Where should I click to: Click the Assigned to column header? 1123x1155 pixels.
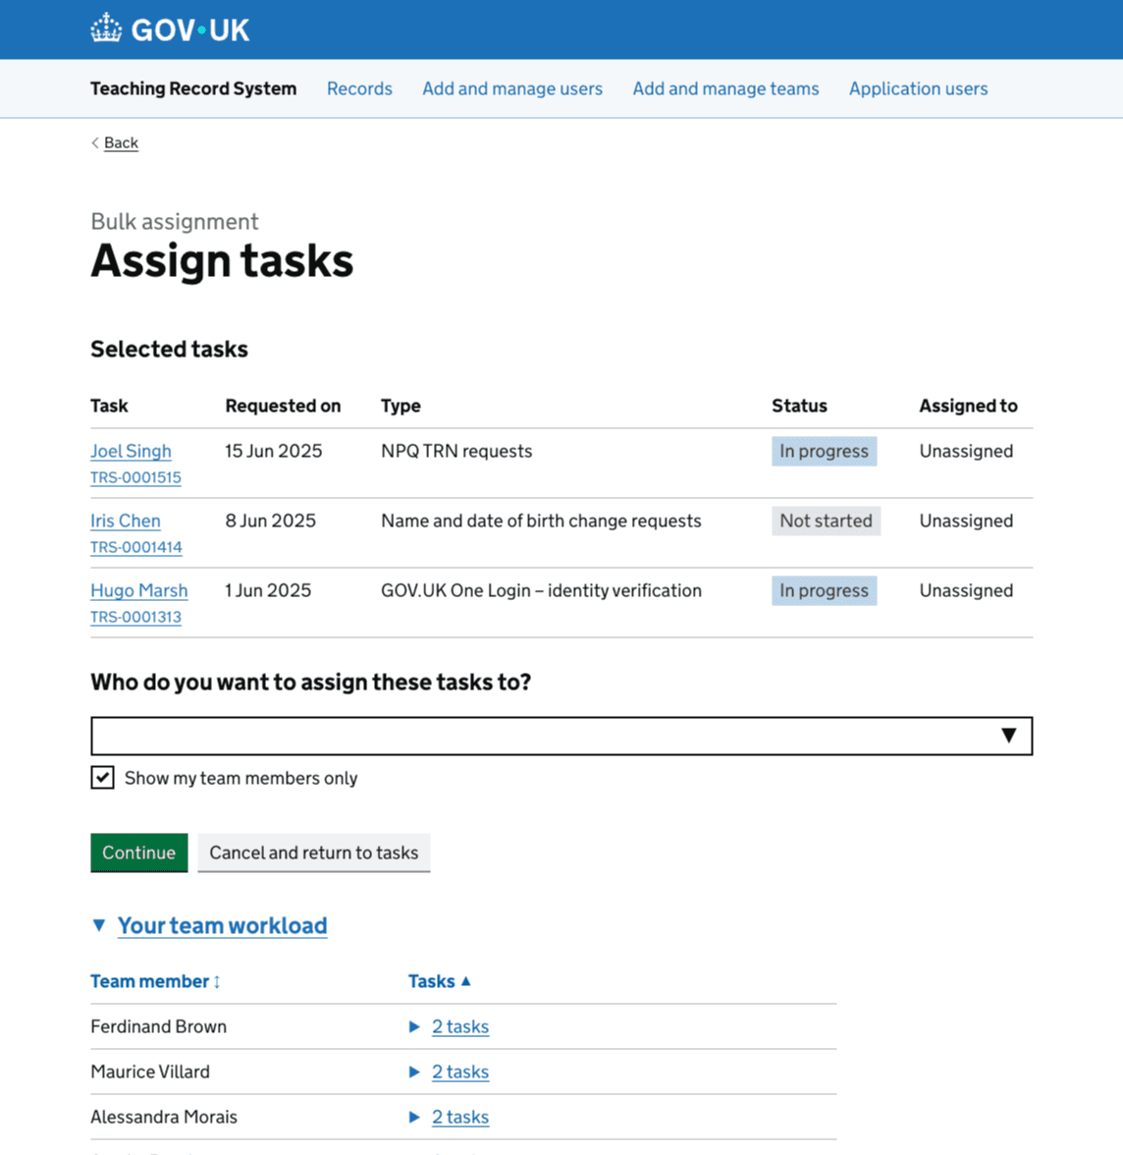click(968, 406)
